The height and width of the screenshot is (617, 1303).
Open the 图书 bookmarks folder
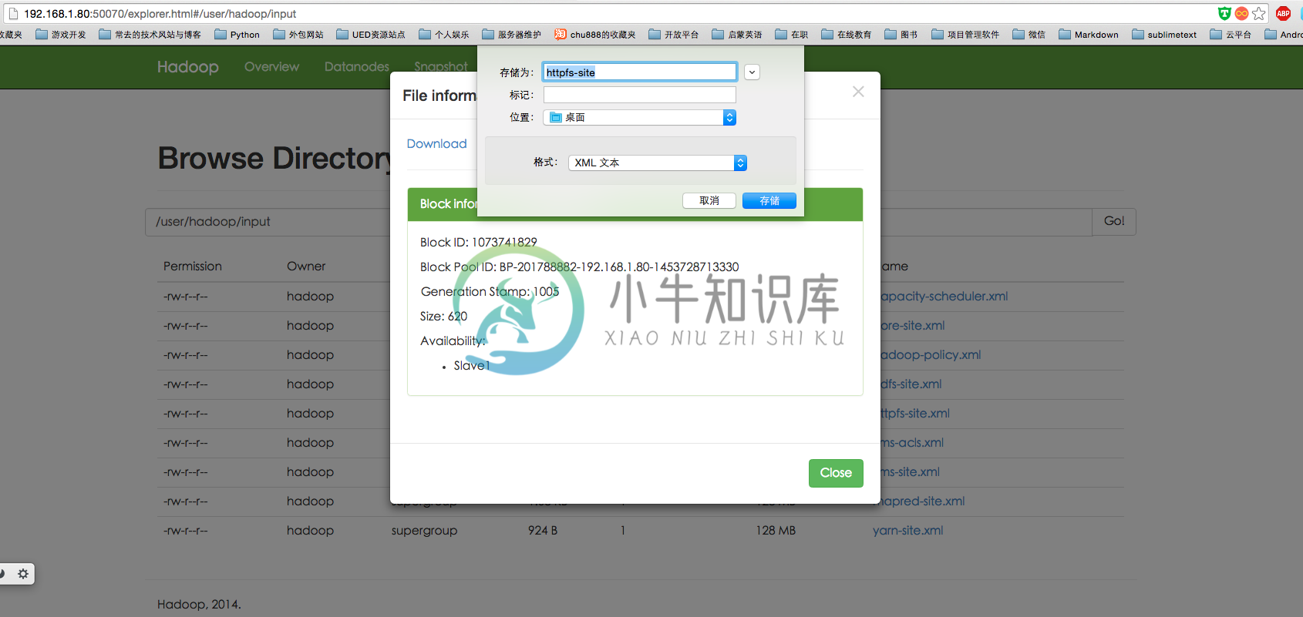click(901, 35)
